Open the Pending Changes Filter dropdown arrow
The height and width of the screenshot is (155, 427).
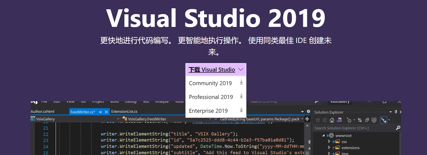pos(354,120)
